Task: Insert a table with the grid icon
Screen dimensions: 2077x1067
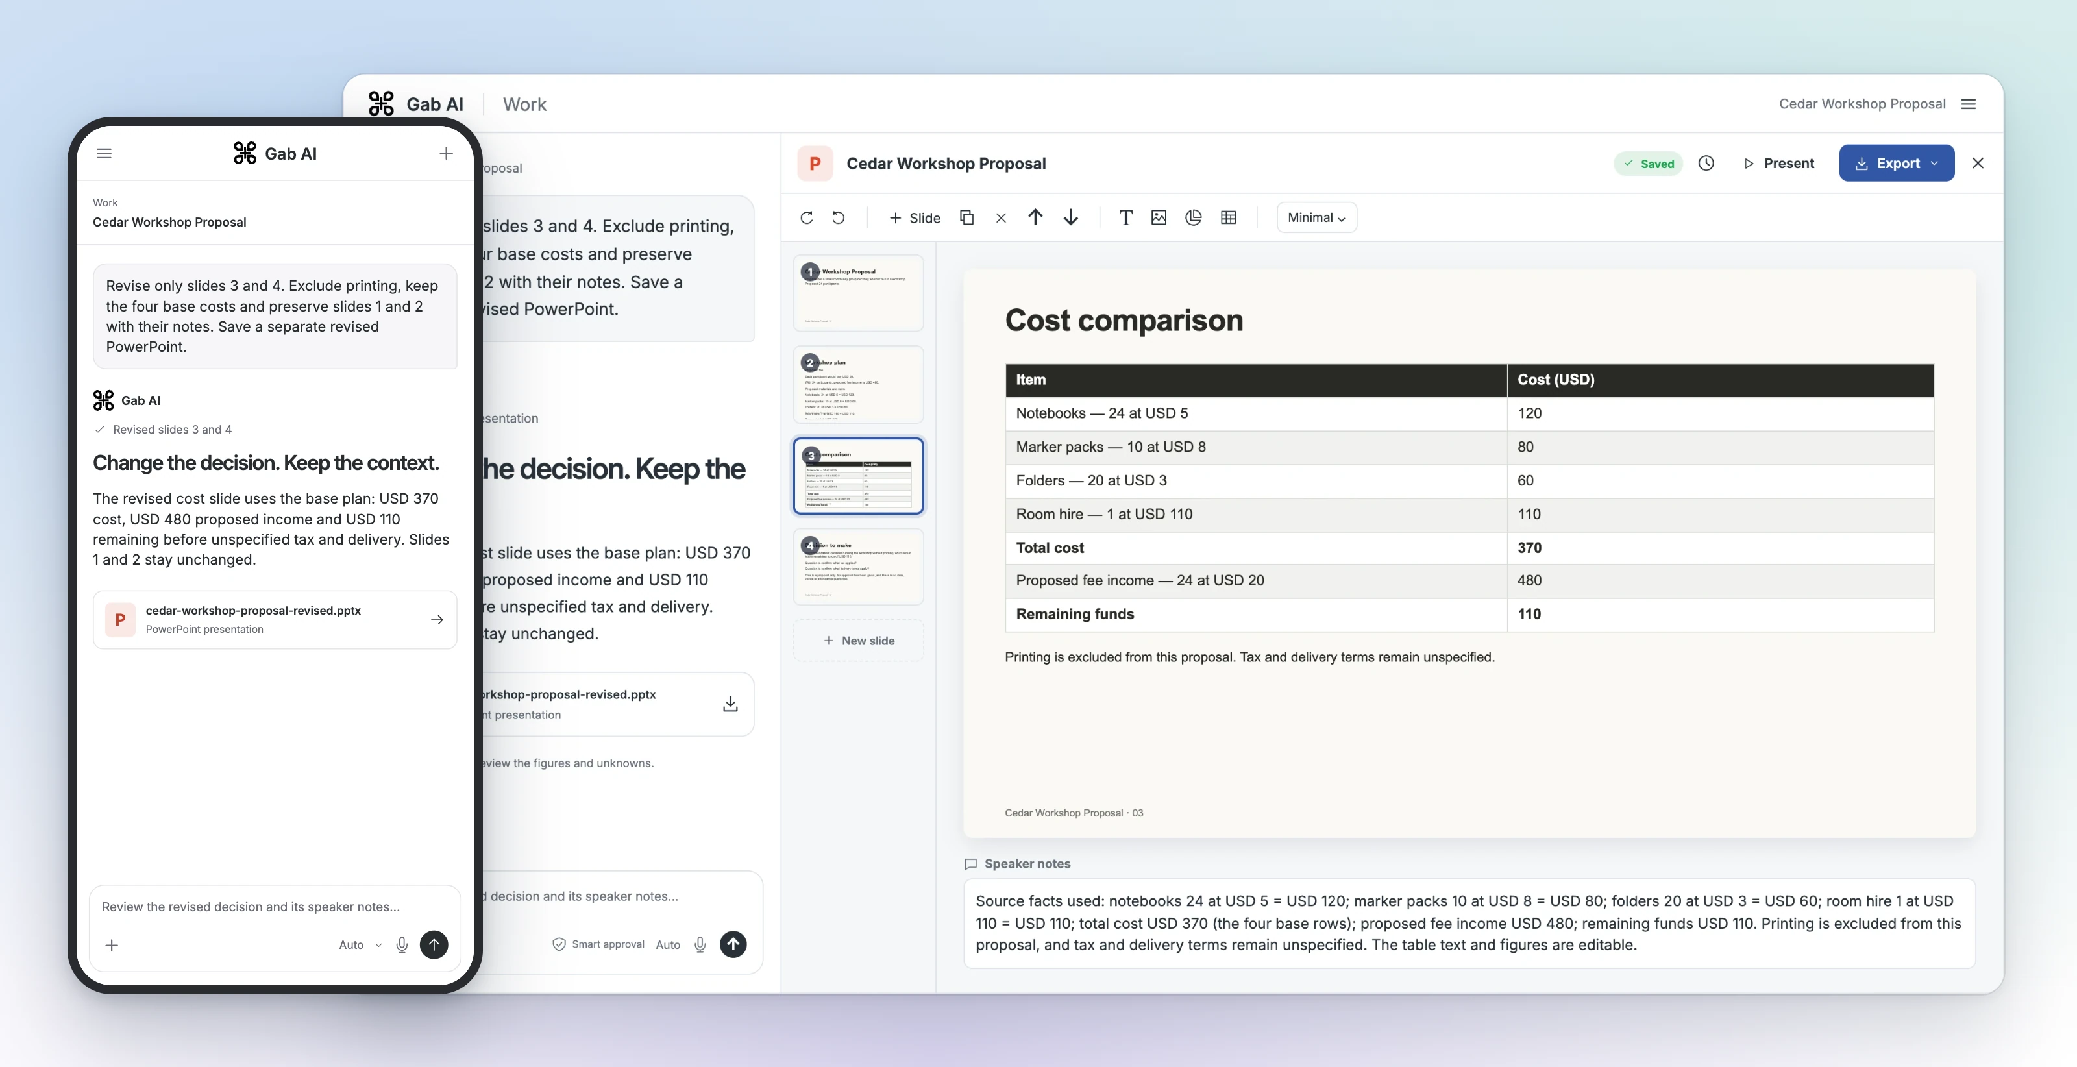Action: coord(1228,218)
